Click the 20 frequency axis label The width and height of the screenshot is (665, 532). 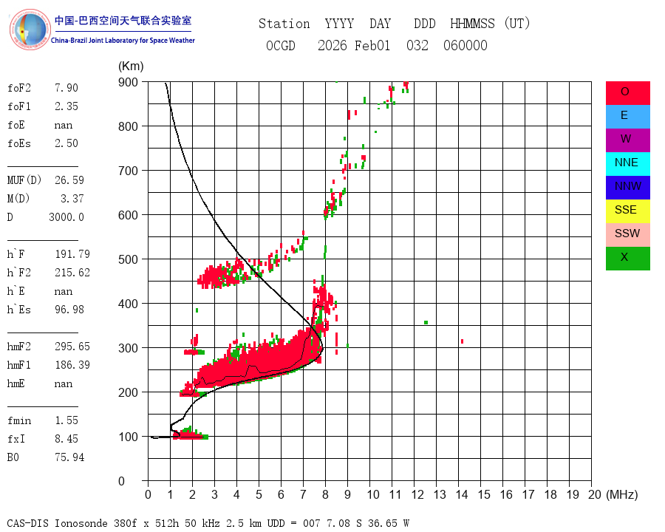(x=595, y=494)
